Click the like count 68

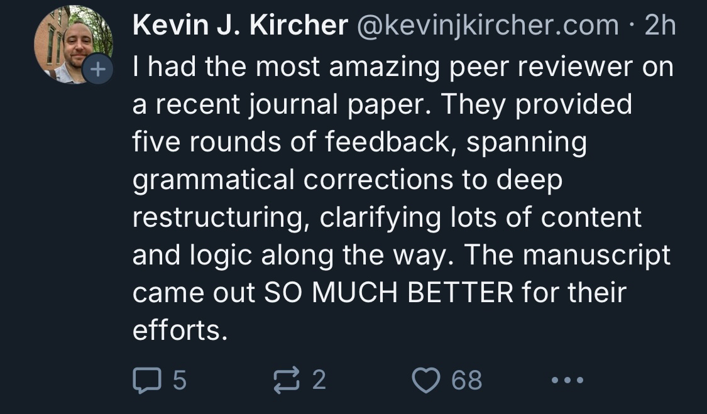click(x=467, y=379)
